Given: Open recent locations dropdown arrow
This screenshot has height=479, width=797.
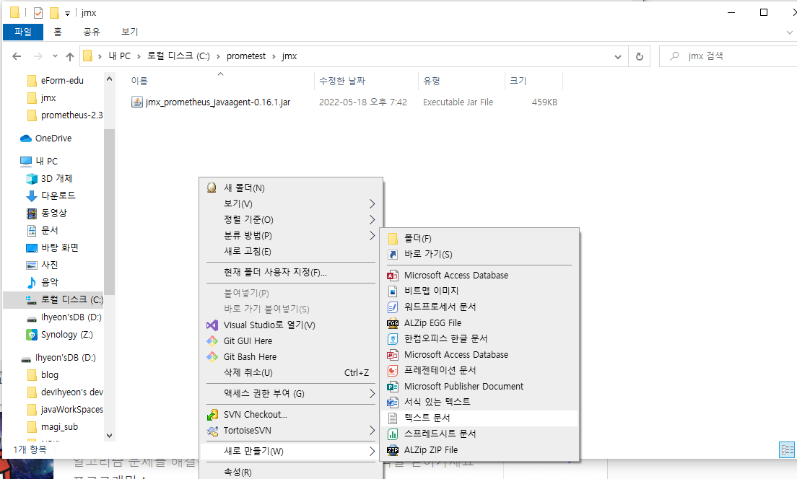Looking at the screenshot, I should point(55,56).
